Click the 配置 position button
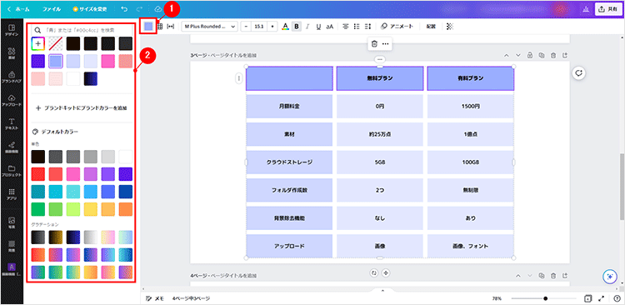This screenshot has width=625, height=305. 431,27
